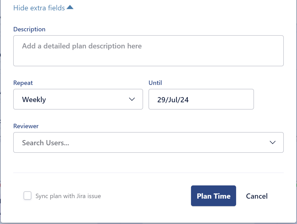Click the Until date showing 29/Jul/24

coord(201,99)
